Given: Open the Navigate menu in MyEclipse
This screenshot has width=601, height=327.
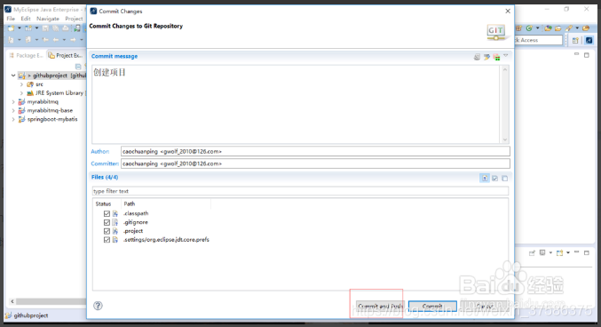Looking at the screenshot, I should [48, 19].
